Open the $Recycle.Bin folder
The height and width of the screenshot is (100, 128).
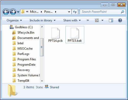pyautogui.click(x=26, y=33)
